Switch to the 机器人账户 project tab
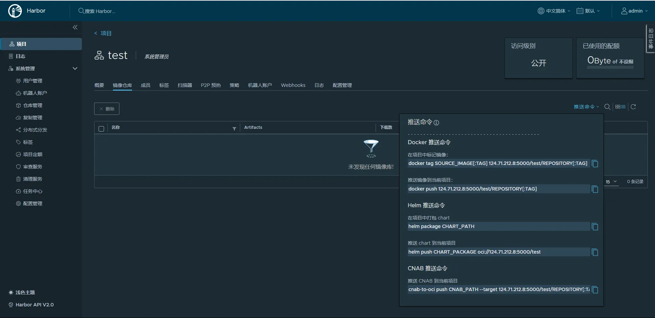The width and height of the screenshot is (655, 318). pos(260,85)
